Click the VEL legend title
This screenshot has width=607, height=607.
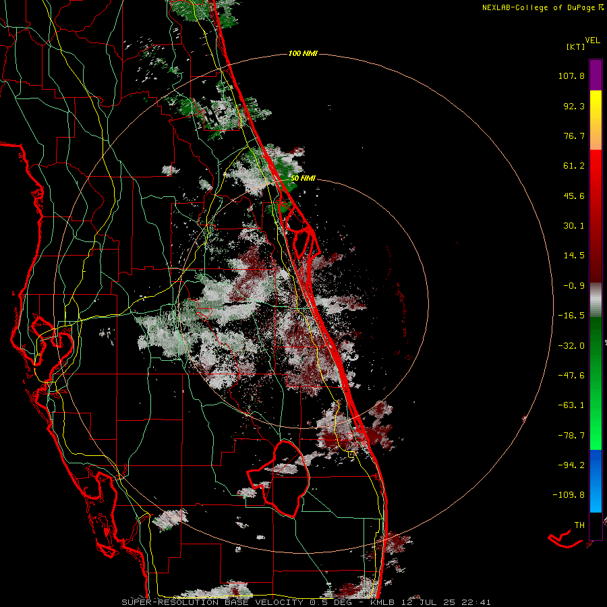point(592,40)
